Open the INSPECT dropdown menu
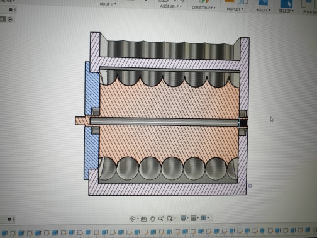The width and height of the screenshot is (317, 238). 235,9
